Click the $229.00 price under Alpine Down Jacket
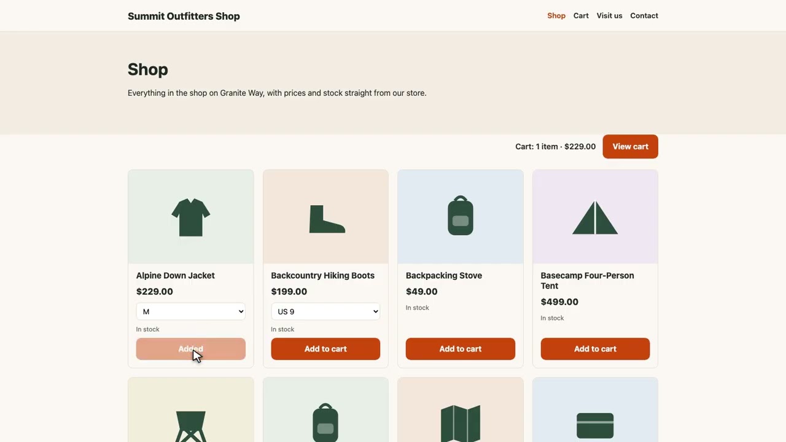Viewport: 786px width, 442px height. pyautogui.click(x=155, y=292)
